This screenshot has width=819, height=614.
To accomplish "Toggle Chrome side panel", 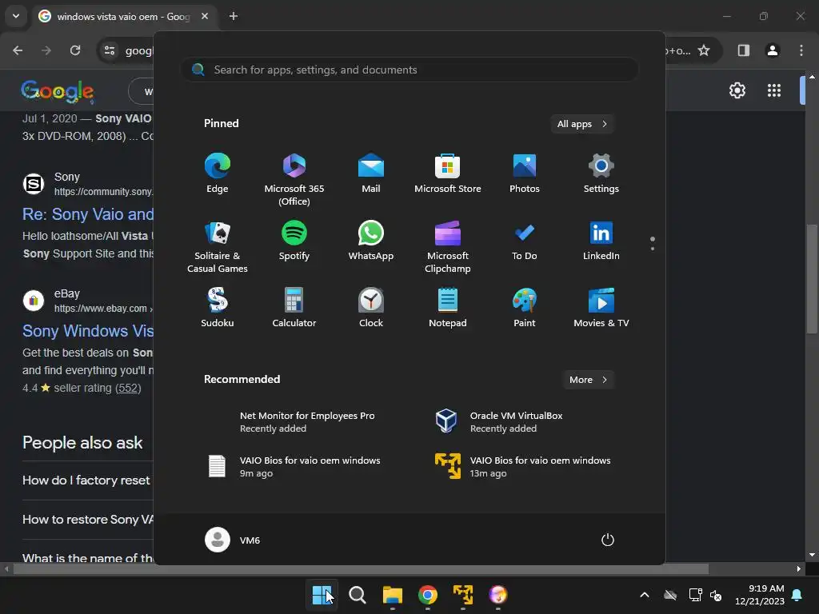I will (x=744, y=50).
